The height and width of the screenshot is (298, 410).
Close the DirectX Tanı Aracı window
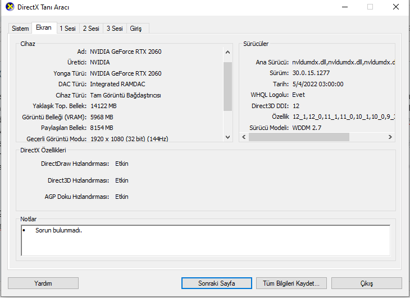[396, 7]
